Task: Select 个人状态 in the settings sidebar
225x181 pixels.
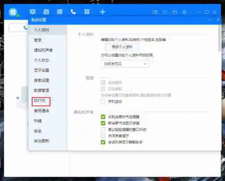Action: (x=48, y=60)
